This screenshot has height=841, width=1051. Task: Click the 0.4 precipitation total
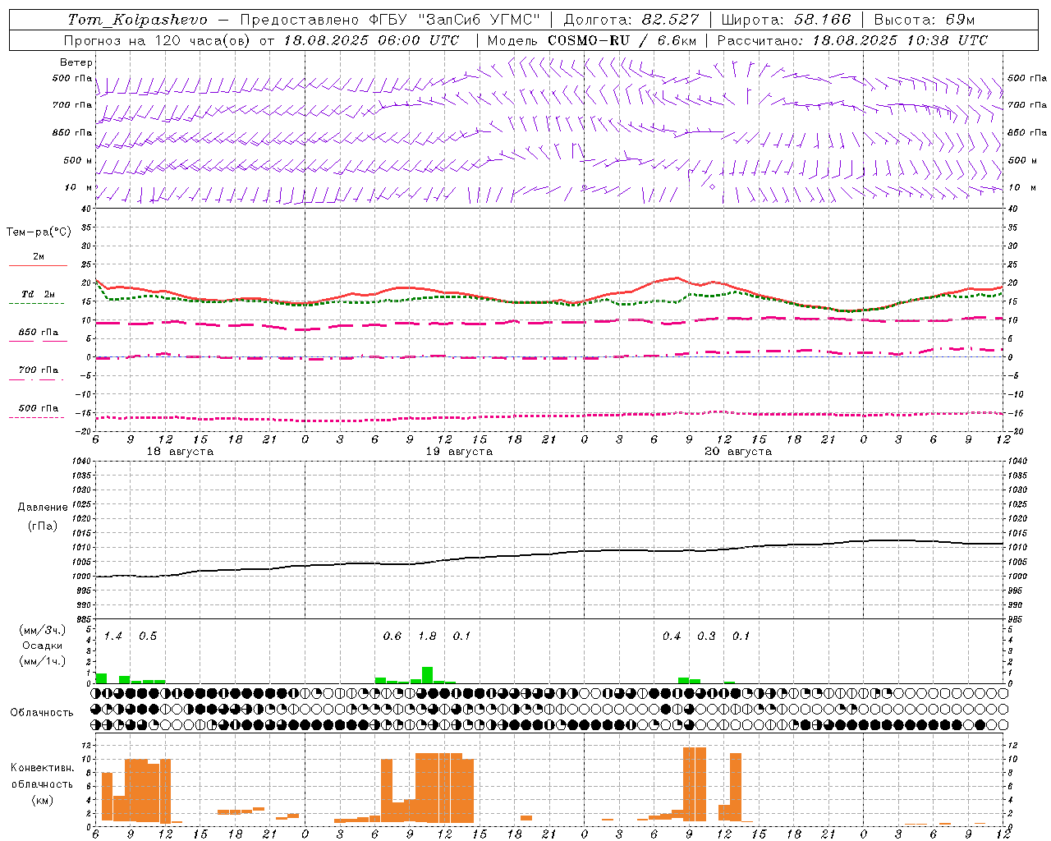point(672,636)
